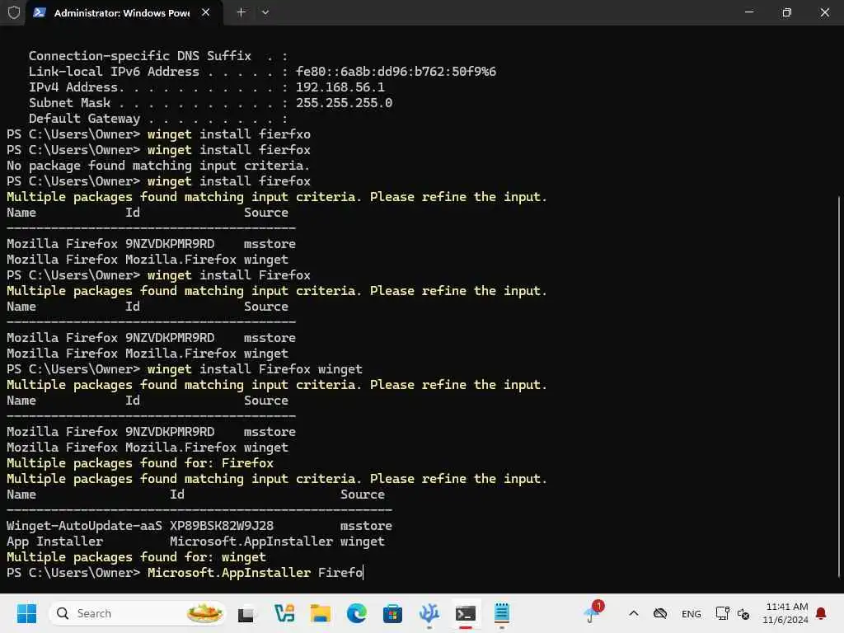Click 'Multiple packages found for: Firefox'
The image size is (844, 633).
click(140, 463)
